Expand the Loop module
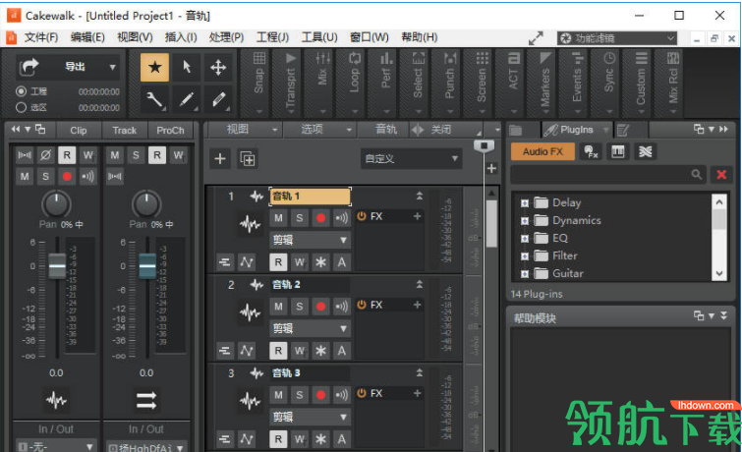Viewport: 742px width, 452px height. pos(355,84)
